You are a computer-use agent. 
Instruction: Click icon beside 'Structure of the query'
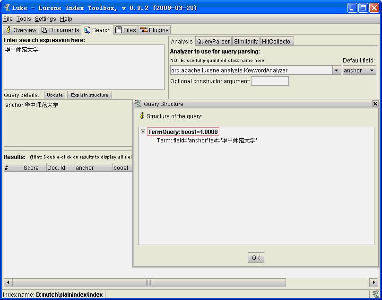click(142, 116)
